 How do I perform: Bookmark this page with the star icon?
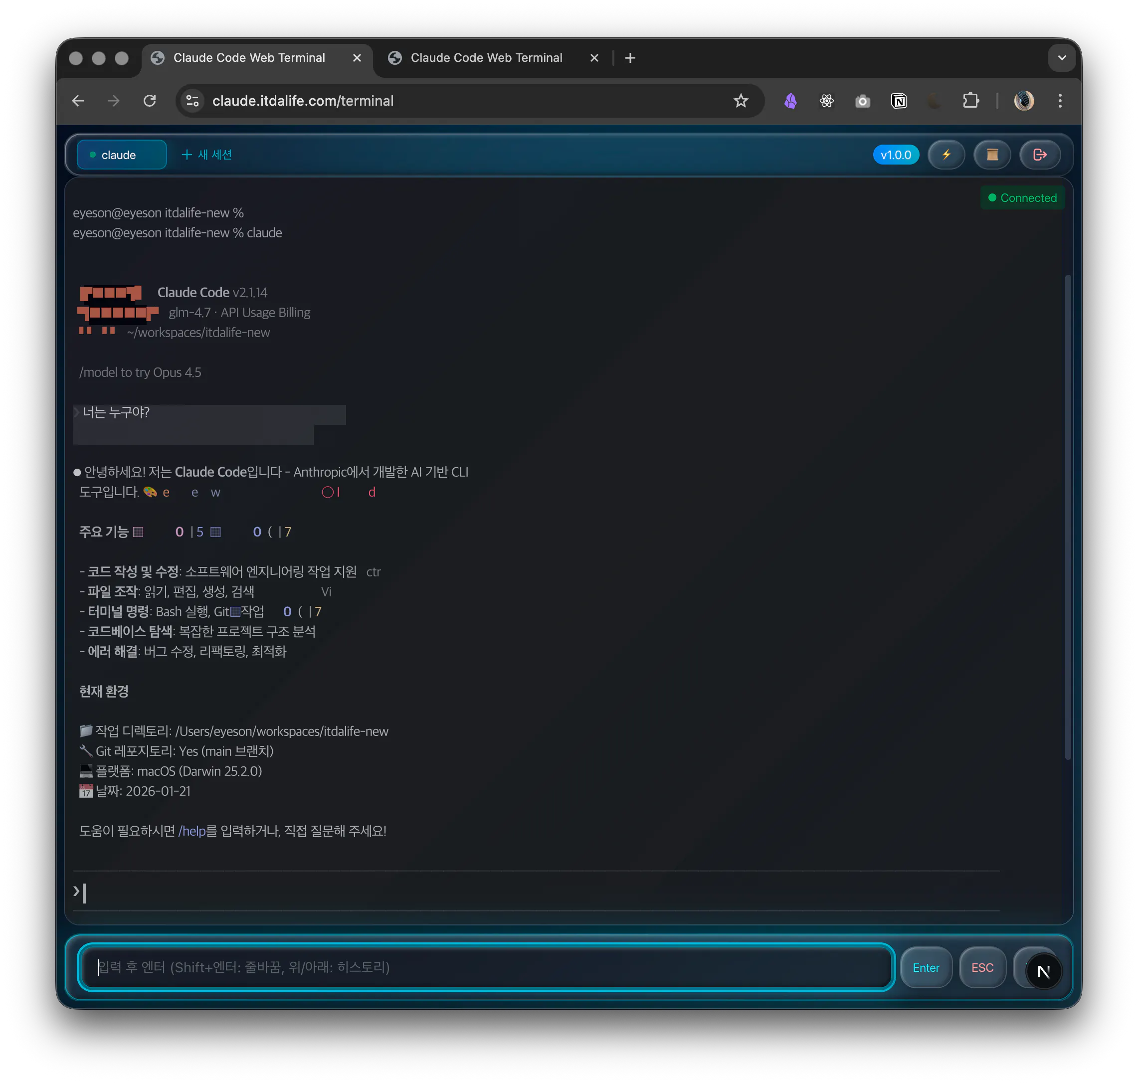(741, 101)
